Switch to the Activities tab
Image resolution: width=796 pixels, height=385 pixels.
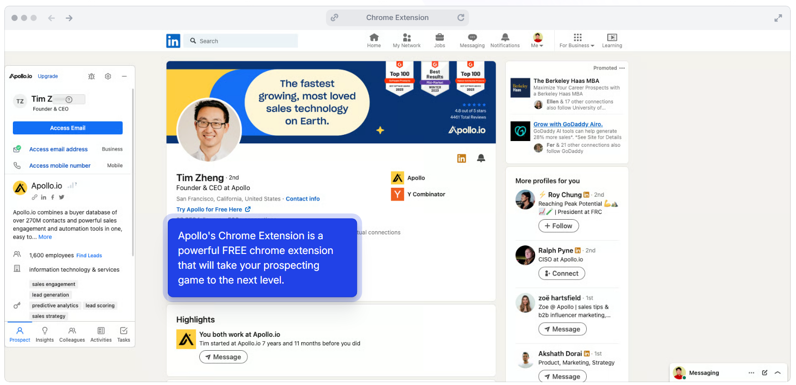(101, 334)
